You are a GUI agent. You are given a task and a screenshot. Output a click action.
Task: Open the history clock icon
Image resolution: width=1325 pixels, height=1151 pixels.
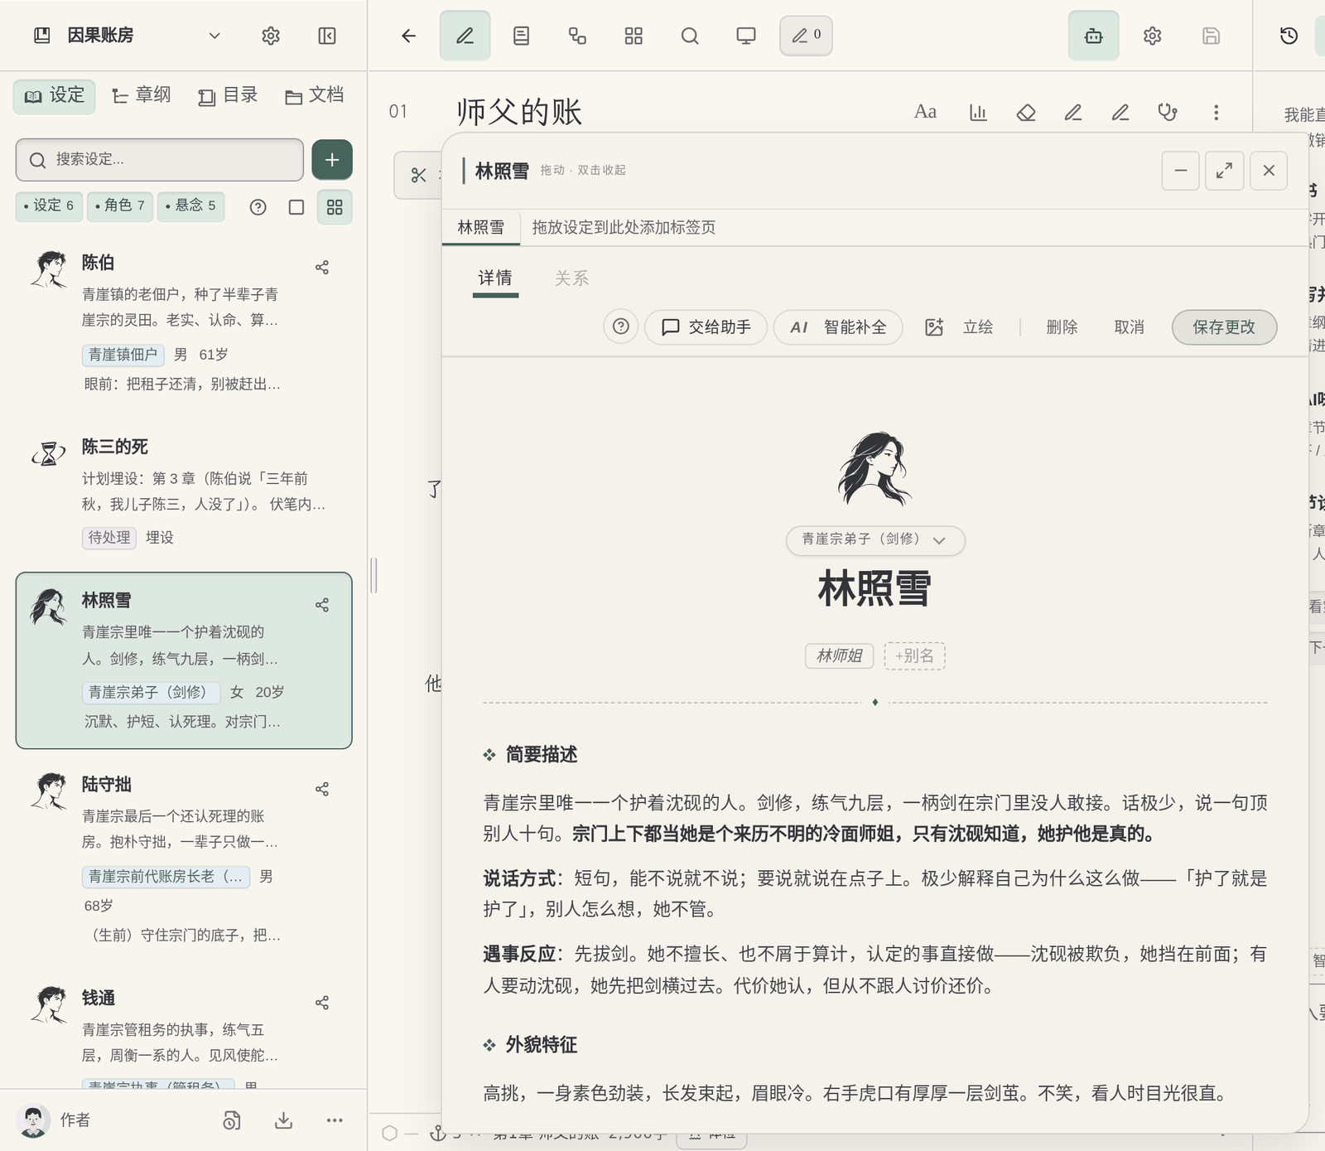1289,36
